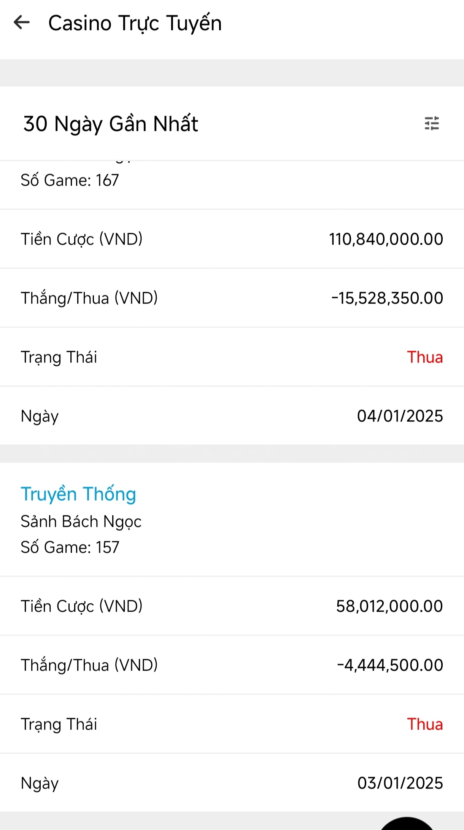The width and height of the screenshot is (464, 830).
Task: Click "Thắng/Thua (VND)" label in Truyền Thống record
Action: point(89,665)
